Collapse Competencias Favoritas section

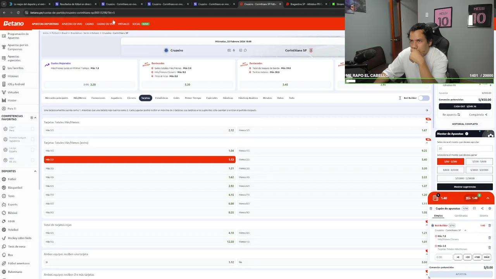tap(35, 118)
